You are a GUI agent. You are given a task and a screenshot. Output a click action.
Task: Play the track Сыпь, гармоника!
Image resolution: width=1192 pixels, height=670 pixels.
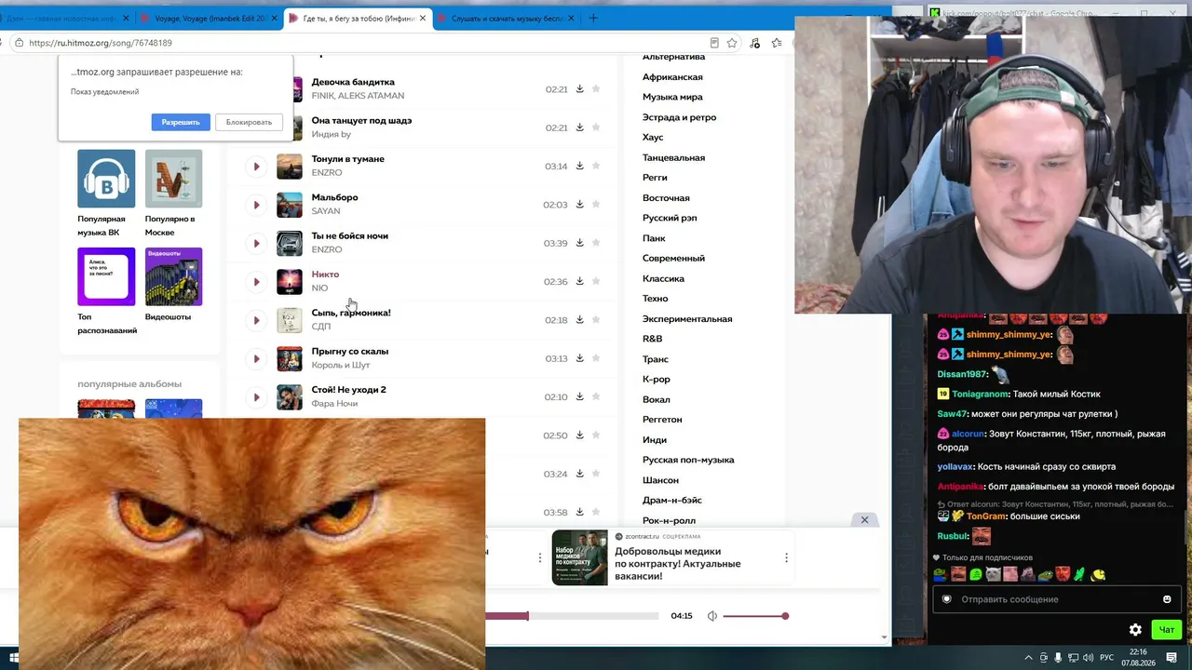pos(256,320)
